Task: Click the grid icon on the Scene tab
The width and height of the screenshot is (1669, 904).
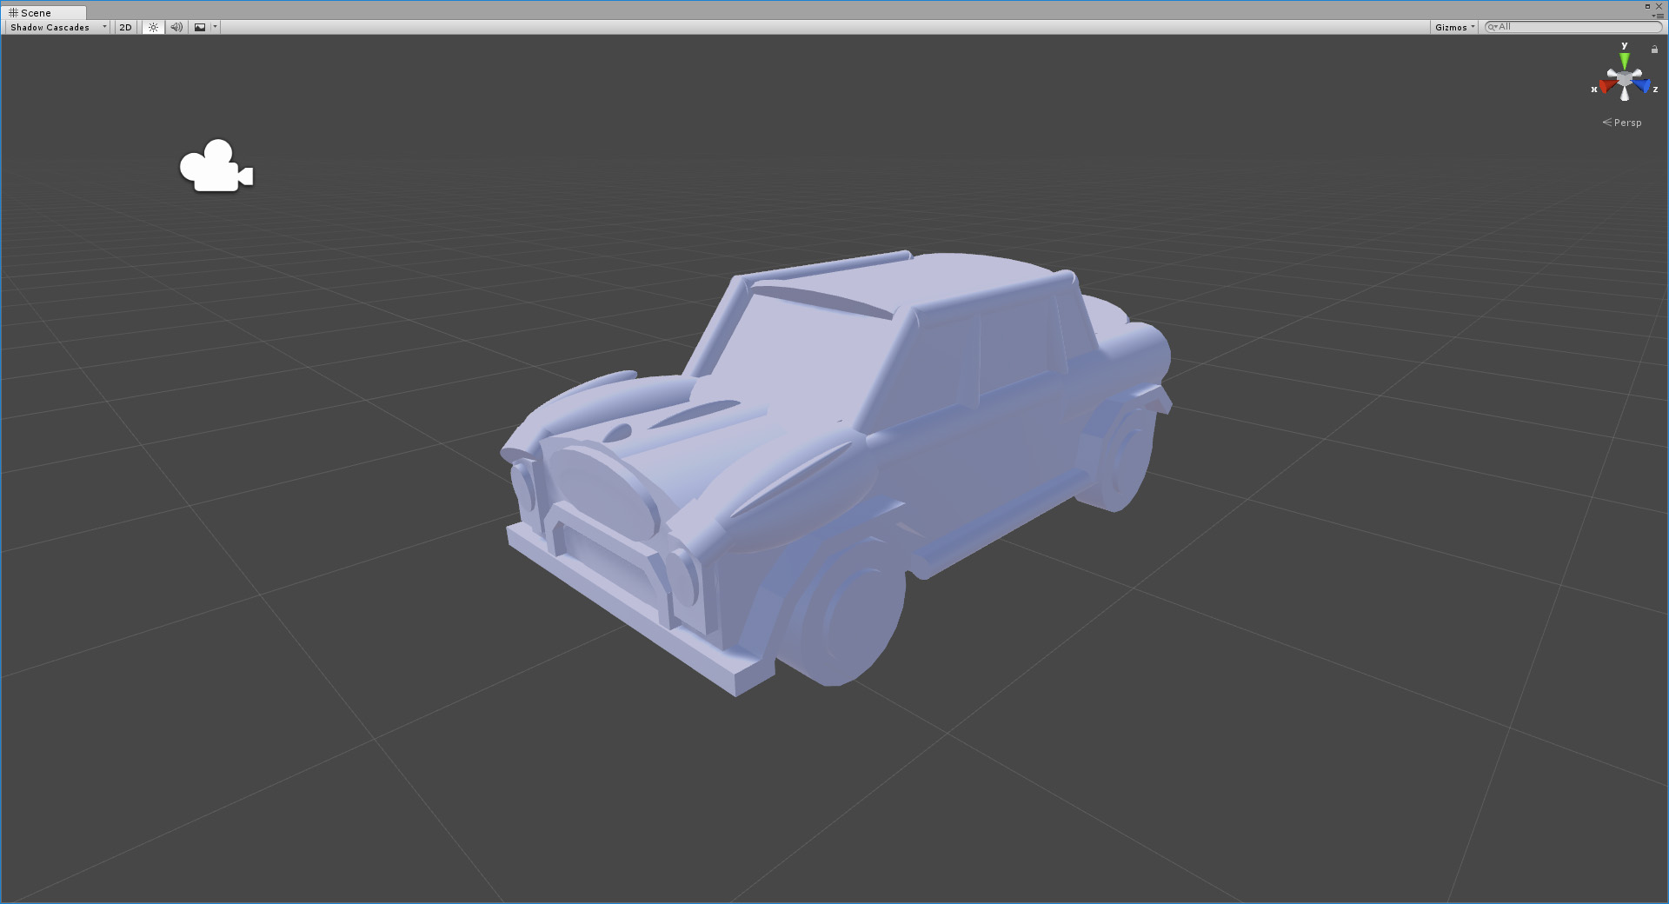Action: [14, 12]
